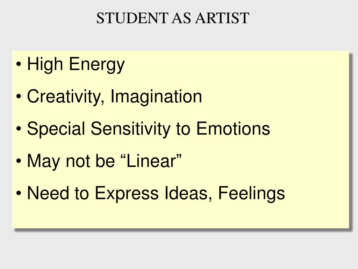Click the bullet dot before 'Creativity'
The width and height of the screenshot is (358, 269).
point(19,96)
